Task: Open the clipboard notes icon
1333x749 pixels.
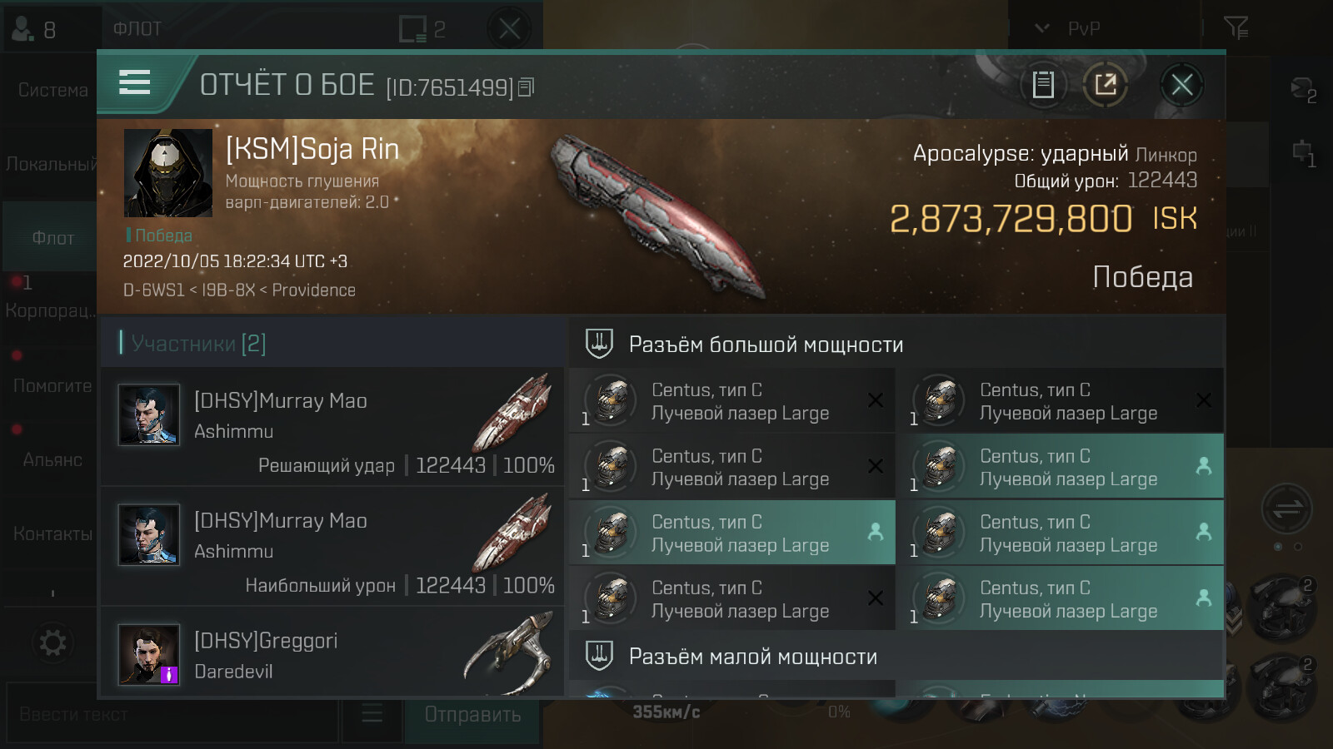Action: pyautogui.click(x=1043, y=84)
